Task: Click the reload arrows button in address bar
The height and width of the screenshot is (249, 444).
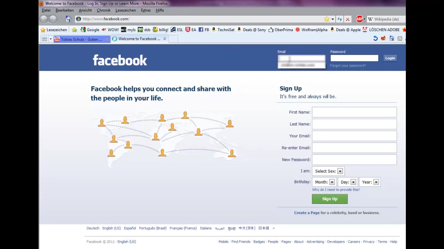Action: tap(340, 19)
